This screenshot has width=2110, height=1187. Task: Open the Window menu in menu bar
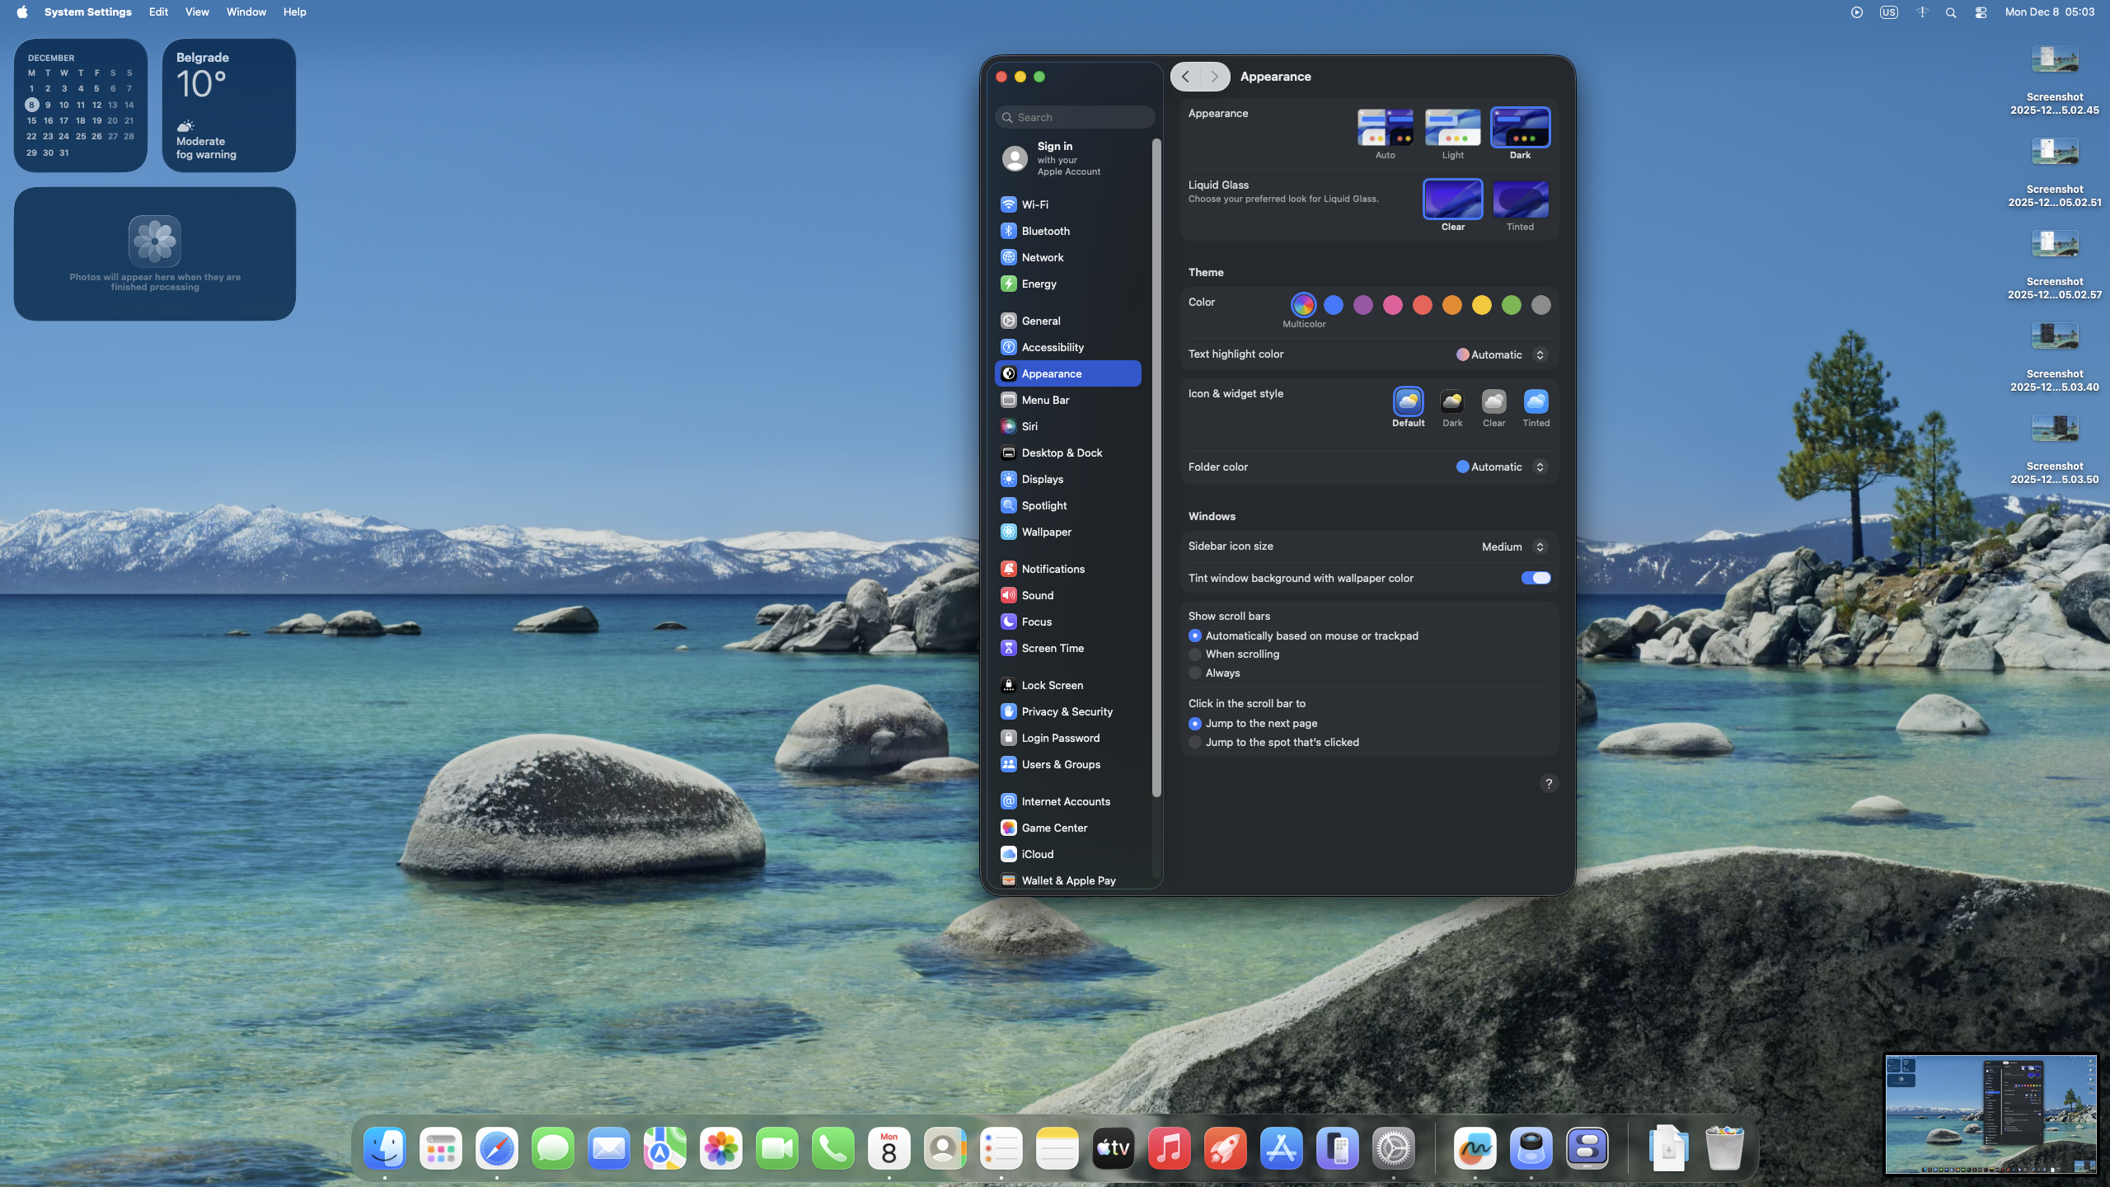point(246,12)
